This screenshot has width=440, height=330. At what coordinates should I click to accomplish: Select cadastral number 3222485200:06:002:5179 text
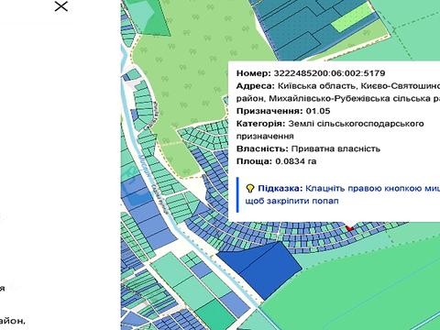click(329, 73)
